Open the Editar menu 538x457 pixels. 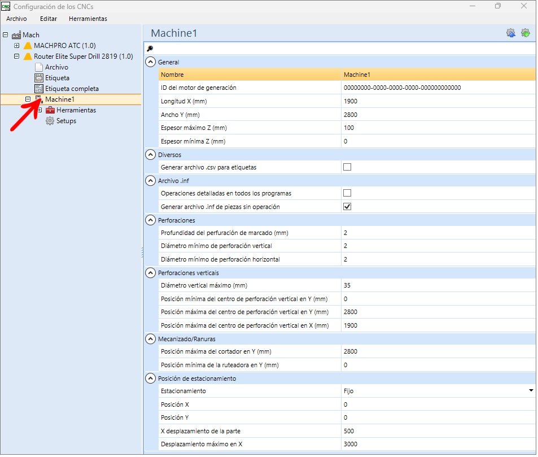tap(49, 19)
